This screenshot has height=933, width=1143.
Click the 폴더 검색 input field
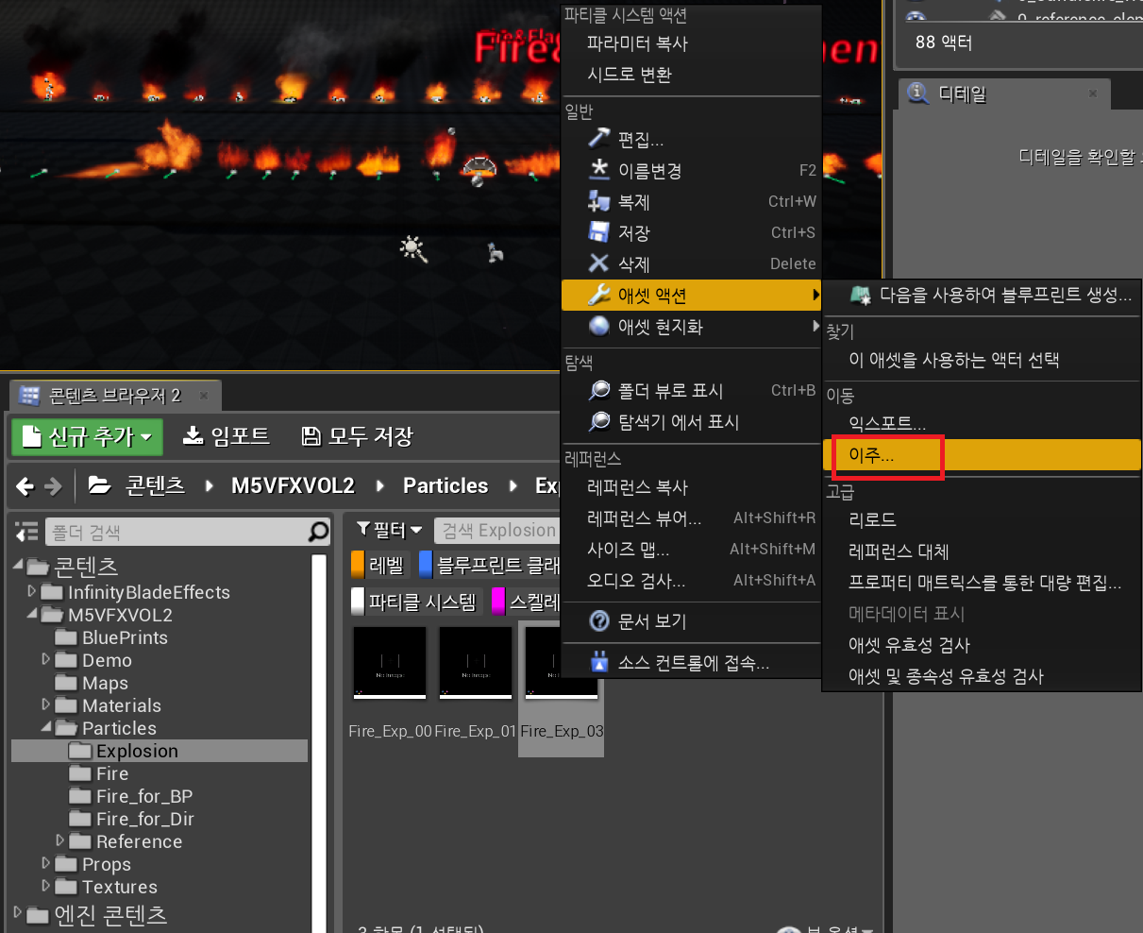point(176,532)
